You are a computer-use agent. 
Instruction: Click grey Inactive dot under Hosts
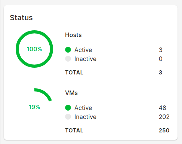pos(68,59)
